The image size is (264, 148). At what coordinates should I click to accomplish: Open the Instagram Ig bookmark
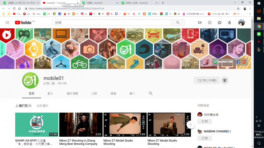(x=84, y=14)
